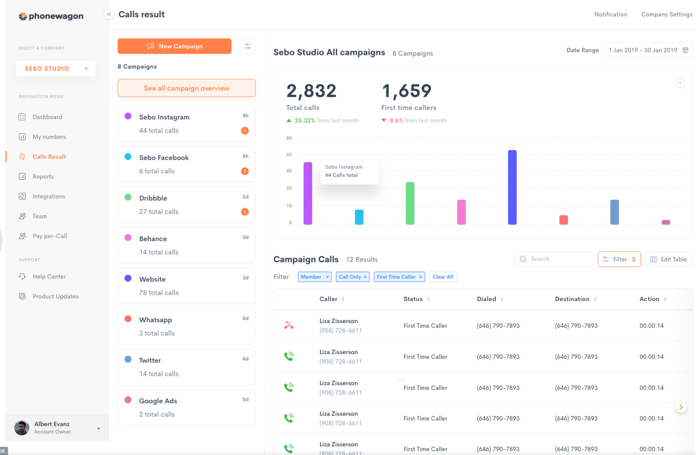Remove the Call Only filter tag
The width and height of the screenshot is (696, 455).
click(x=365, y=277)
